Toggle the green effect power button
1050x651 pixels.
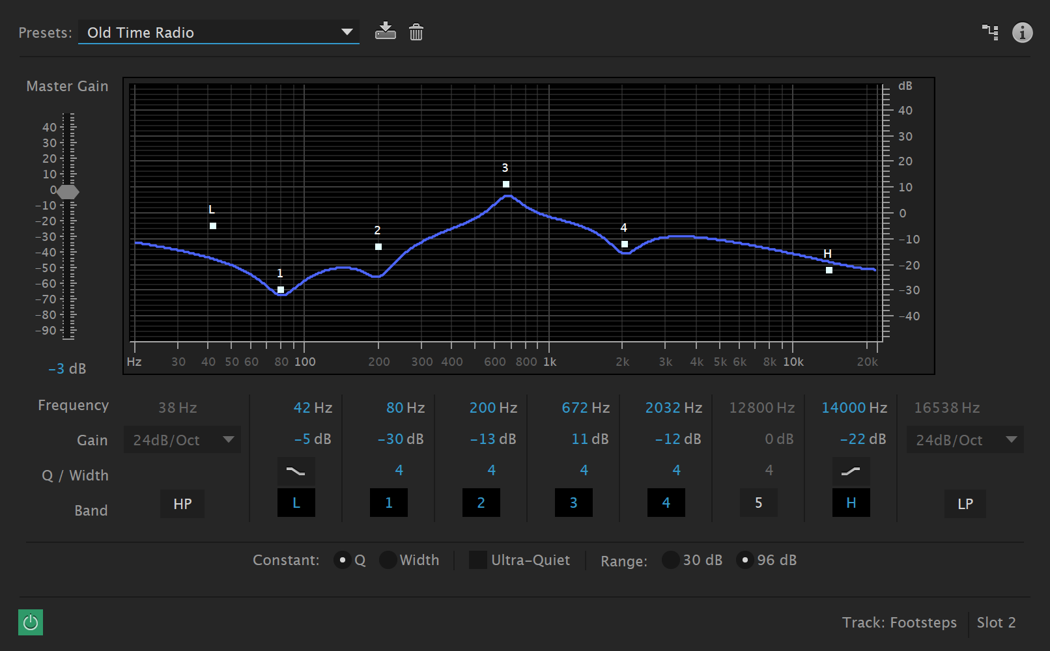point(31,622)
